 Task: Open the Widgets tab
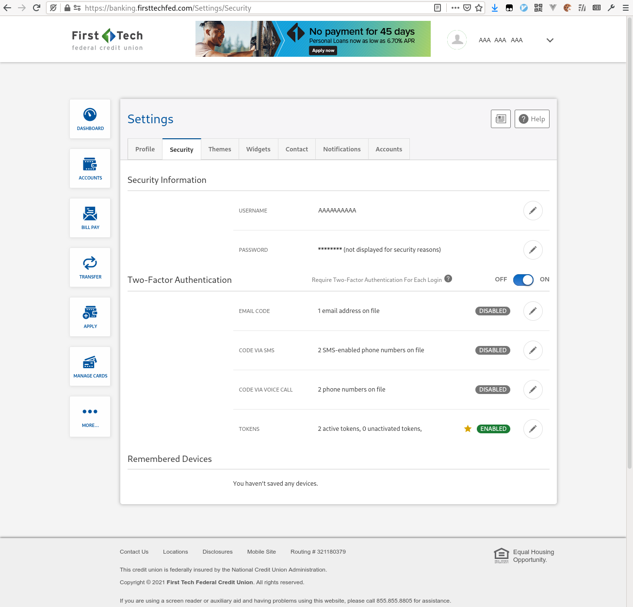259,149
